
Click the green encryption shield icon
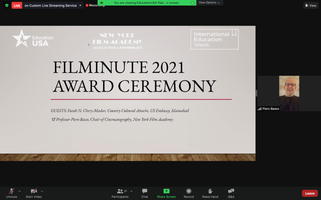7,6
